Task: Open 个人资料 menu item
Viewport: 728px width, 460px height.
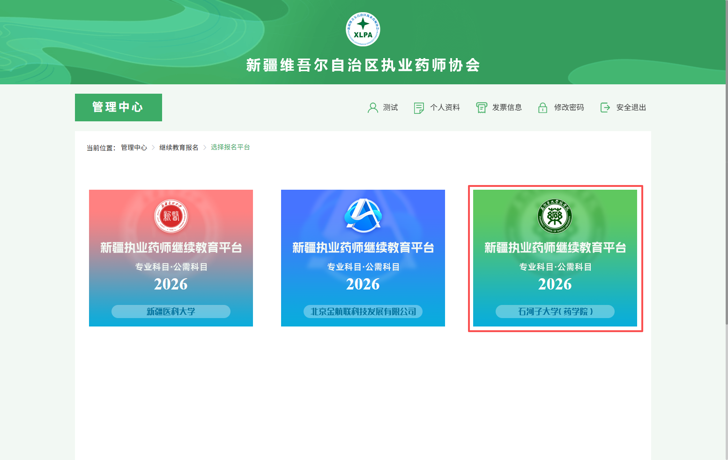Action: click(x=445, y=108)
